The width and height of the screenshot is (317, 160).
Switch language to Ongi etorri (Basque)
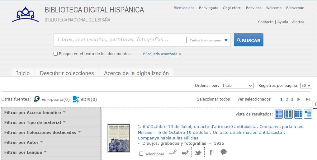[232, 8]
